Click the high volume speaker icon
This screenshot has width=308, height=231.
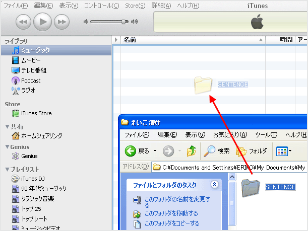(x=135, y=22)
